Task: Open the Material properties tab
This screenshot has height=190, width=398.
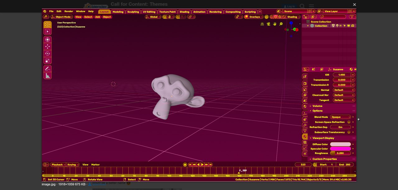Action: point(305,137)
